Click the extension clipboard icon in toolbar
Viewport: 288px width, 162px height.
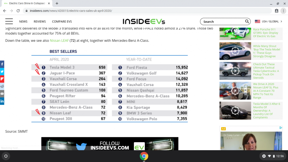pos(276,11)
